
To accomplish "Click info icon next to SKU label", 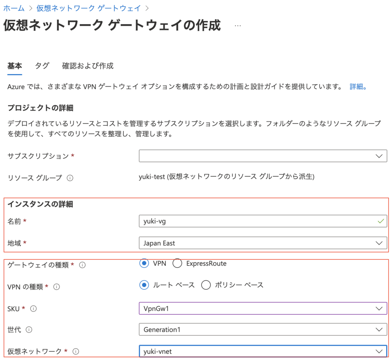I will [x=33, y=309].
